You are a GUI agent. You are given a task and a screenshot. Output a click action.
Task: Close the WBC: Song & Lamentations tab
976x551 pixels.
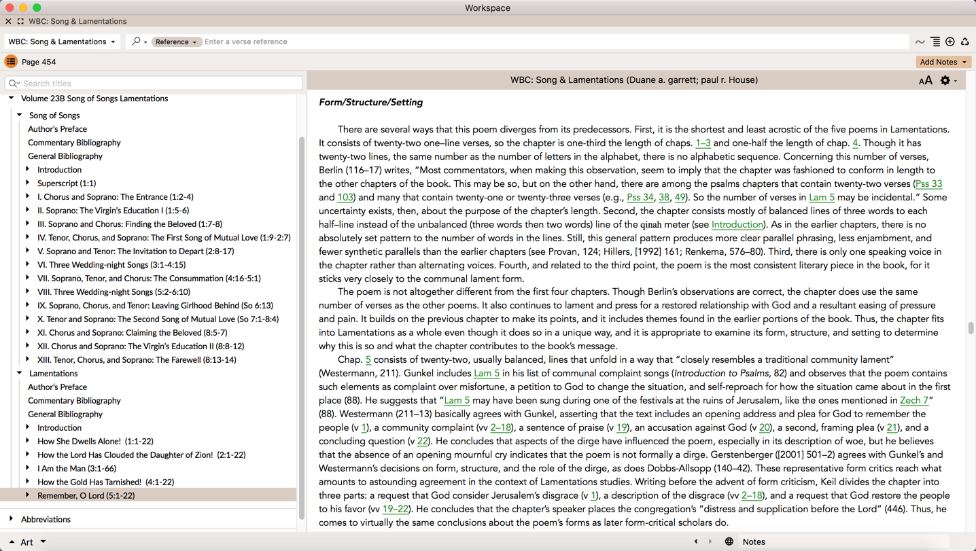coord(8,21)
